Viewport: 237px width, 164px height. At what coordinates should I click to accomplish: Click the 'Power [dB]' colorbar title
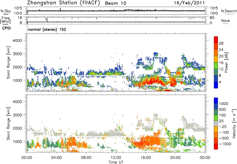click(226, 62)
